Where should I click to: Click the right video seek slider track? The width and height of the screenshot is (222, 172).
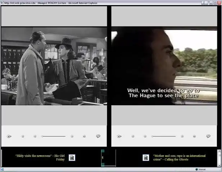tap(163, 136)
